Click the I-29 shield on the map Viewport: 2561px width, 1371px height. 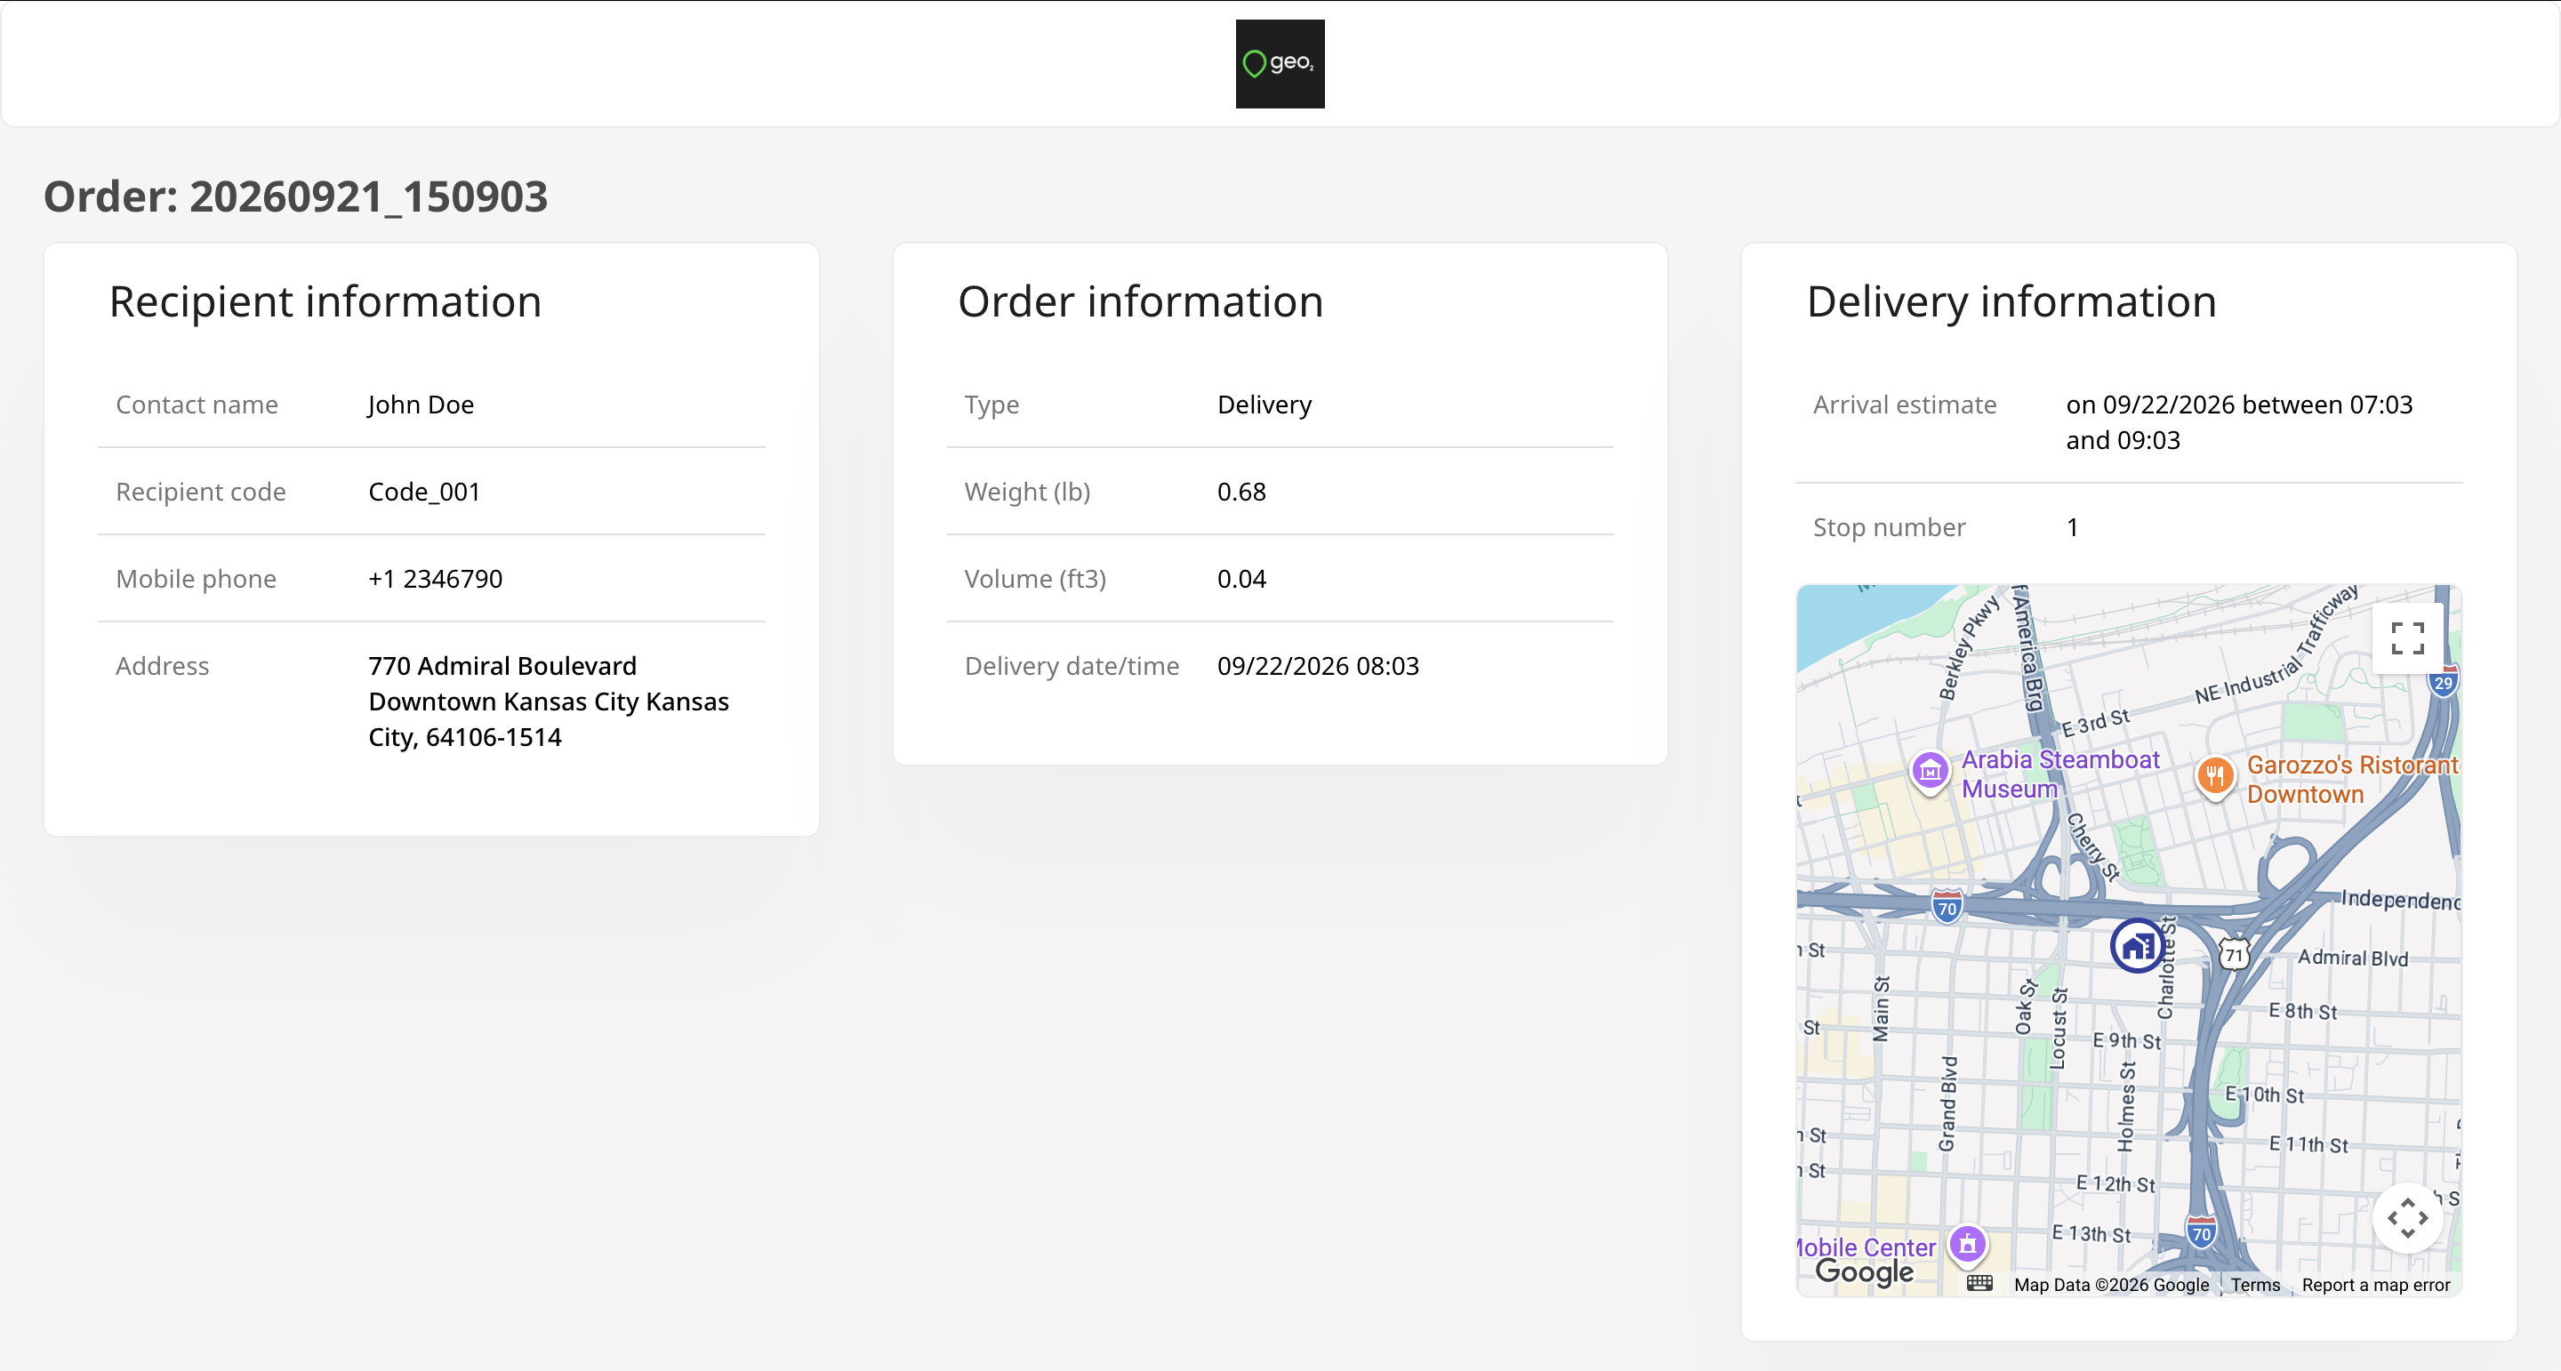2443,681
